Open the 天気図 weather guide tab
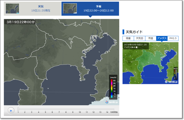Screen dimensions: 184x120 click(139, 38)
